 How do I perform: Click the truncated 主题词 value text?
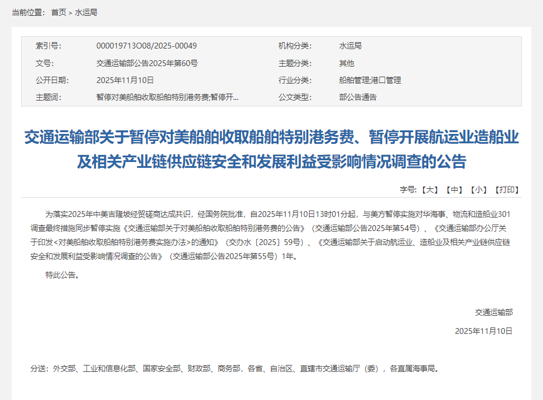click(167, 97)
